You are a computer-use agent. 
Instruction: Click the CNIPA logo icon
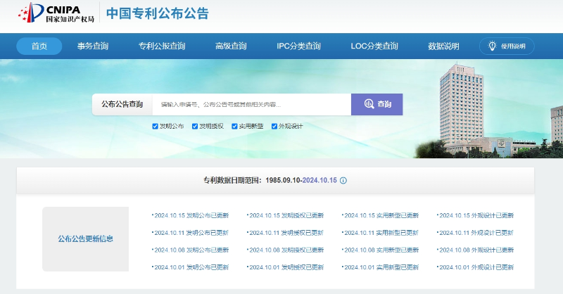[31, 13]
